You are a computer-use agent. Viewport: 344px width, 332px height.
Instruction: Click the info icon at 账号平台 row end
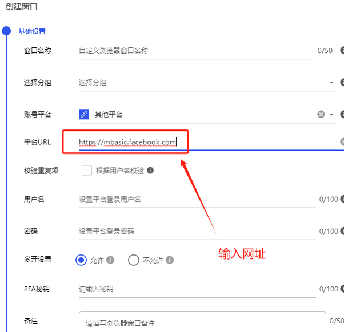coord(342,114)
